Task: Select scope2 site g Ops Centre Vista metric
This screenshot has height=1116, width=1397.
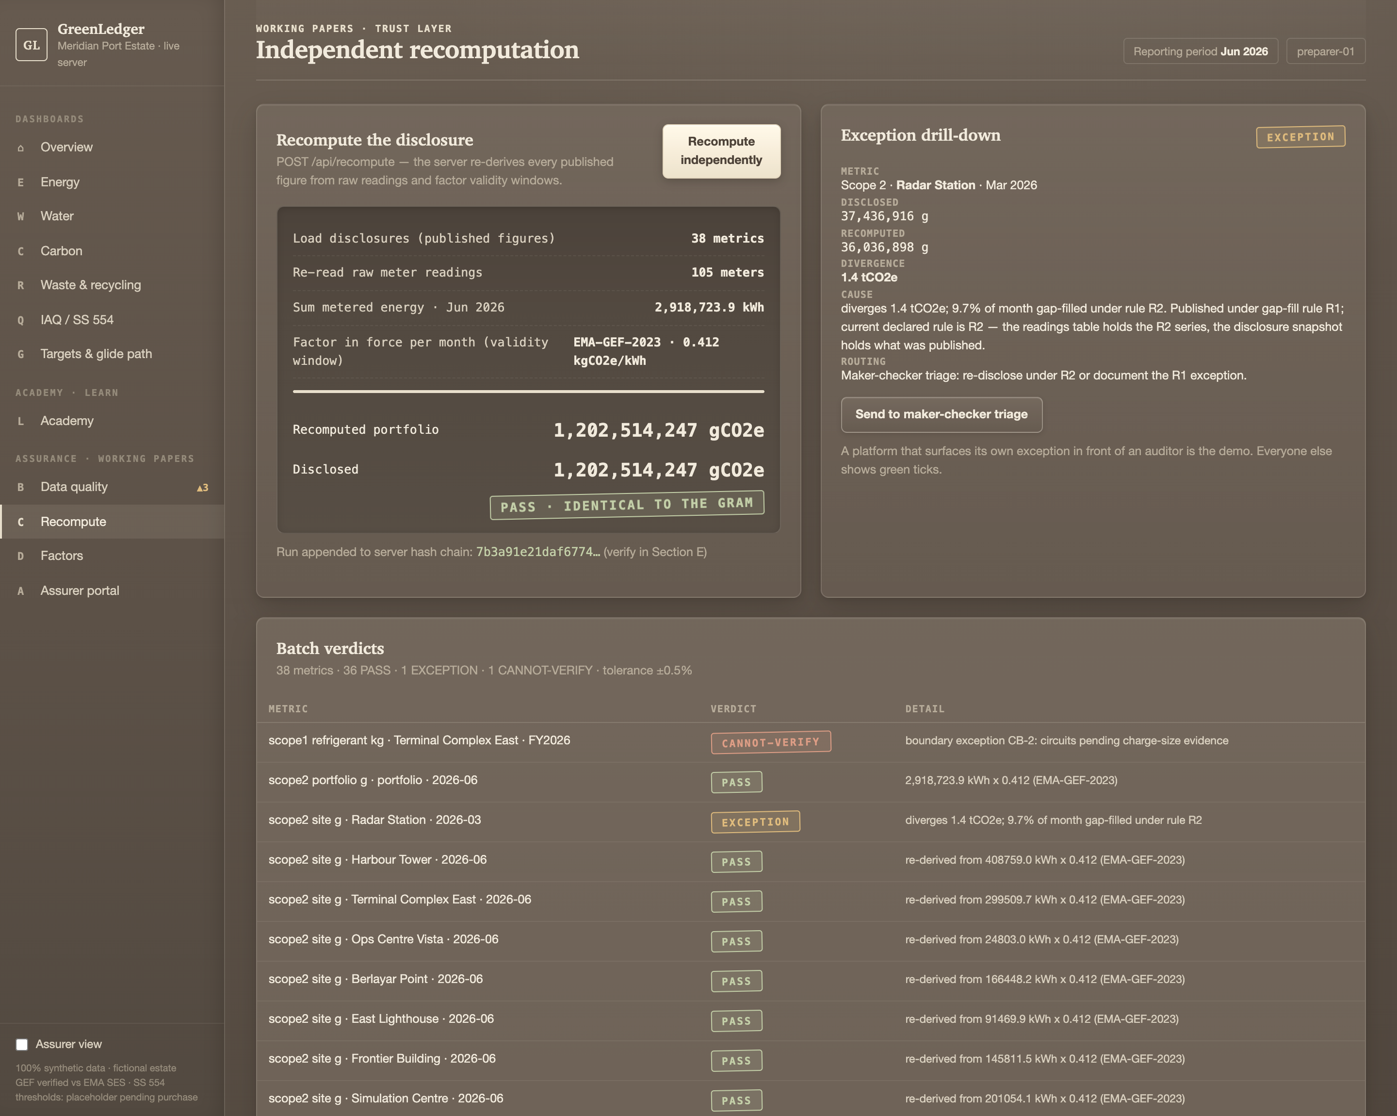Action: (x=383, y=939)
